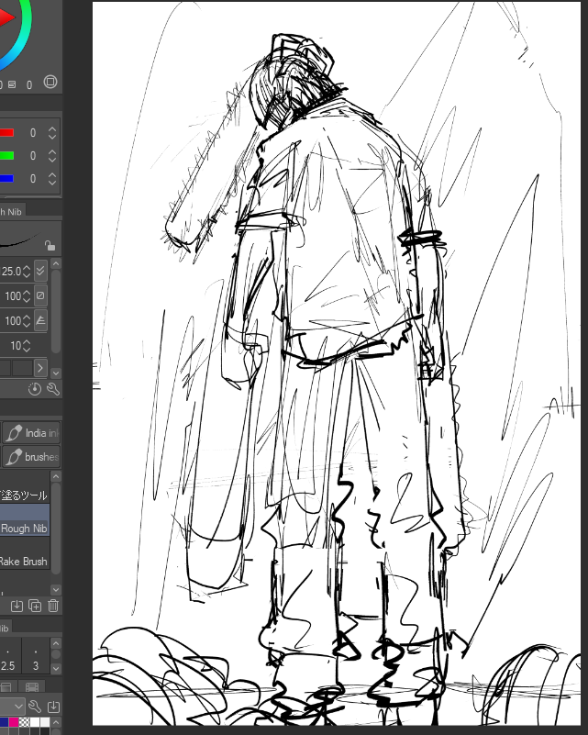
Task: Step the blue channel value
Action: point(52,179)
